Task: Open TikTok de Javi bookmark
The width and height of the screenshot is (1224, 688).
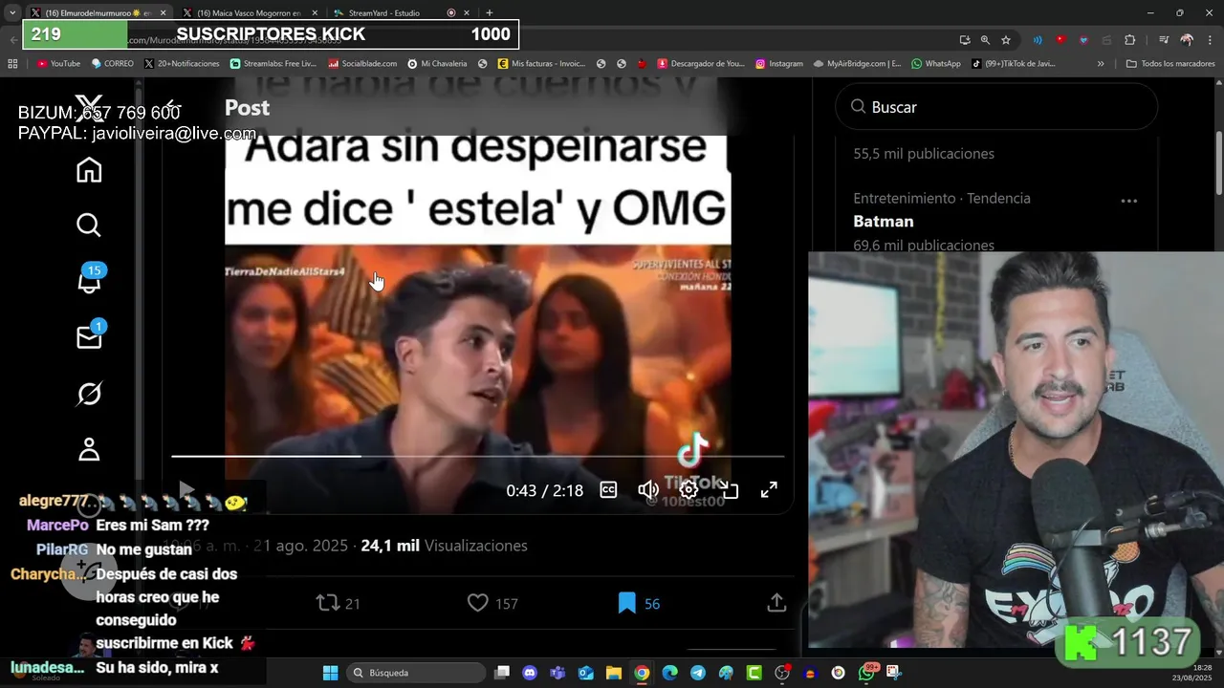Action: [1013, 64]
